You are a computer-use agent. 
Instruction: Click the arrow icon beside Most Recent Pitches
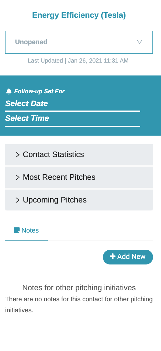(x=17, y=178)
